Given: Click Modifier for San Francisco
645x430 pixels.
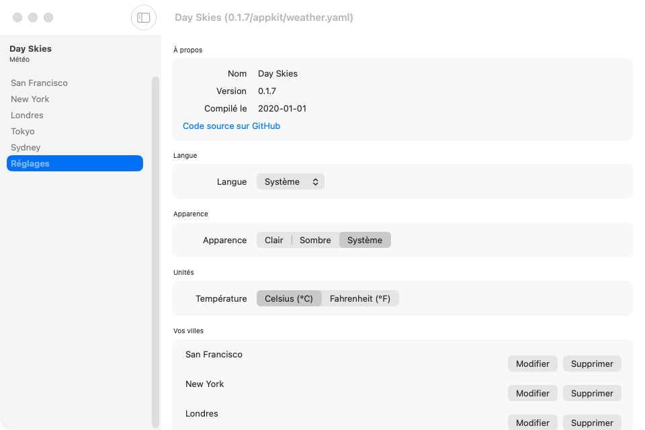Looking at the screenshot, I should 533,363.
